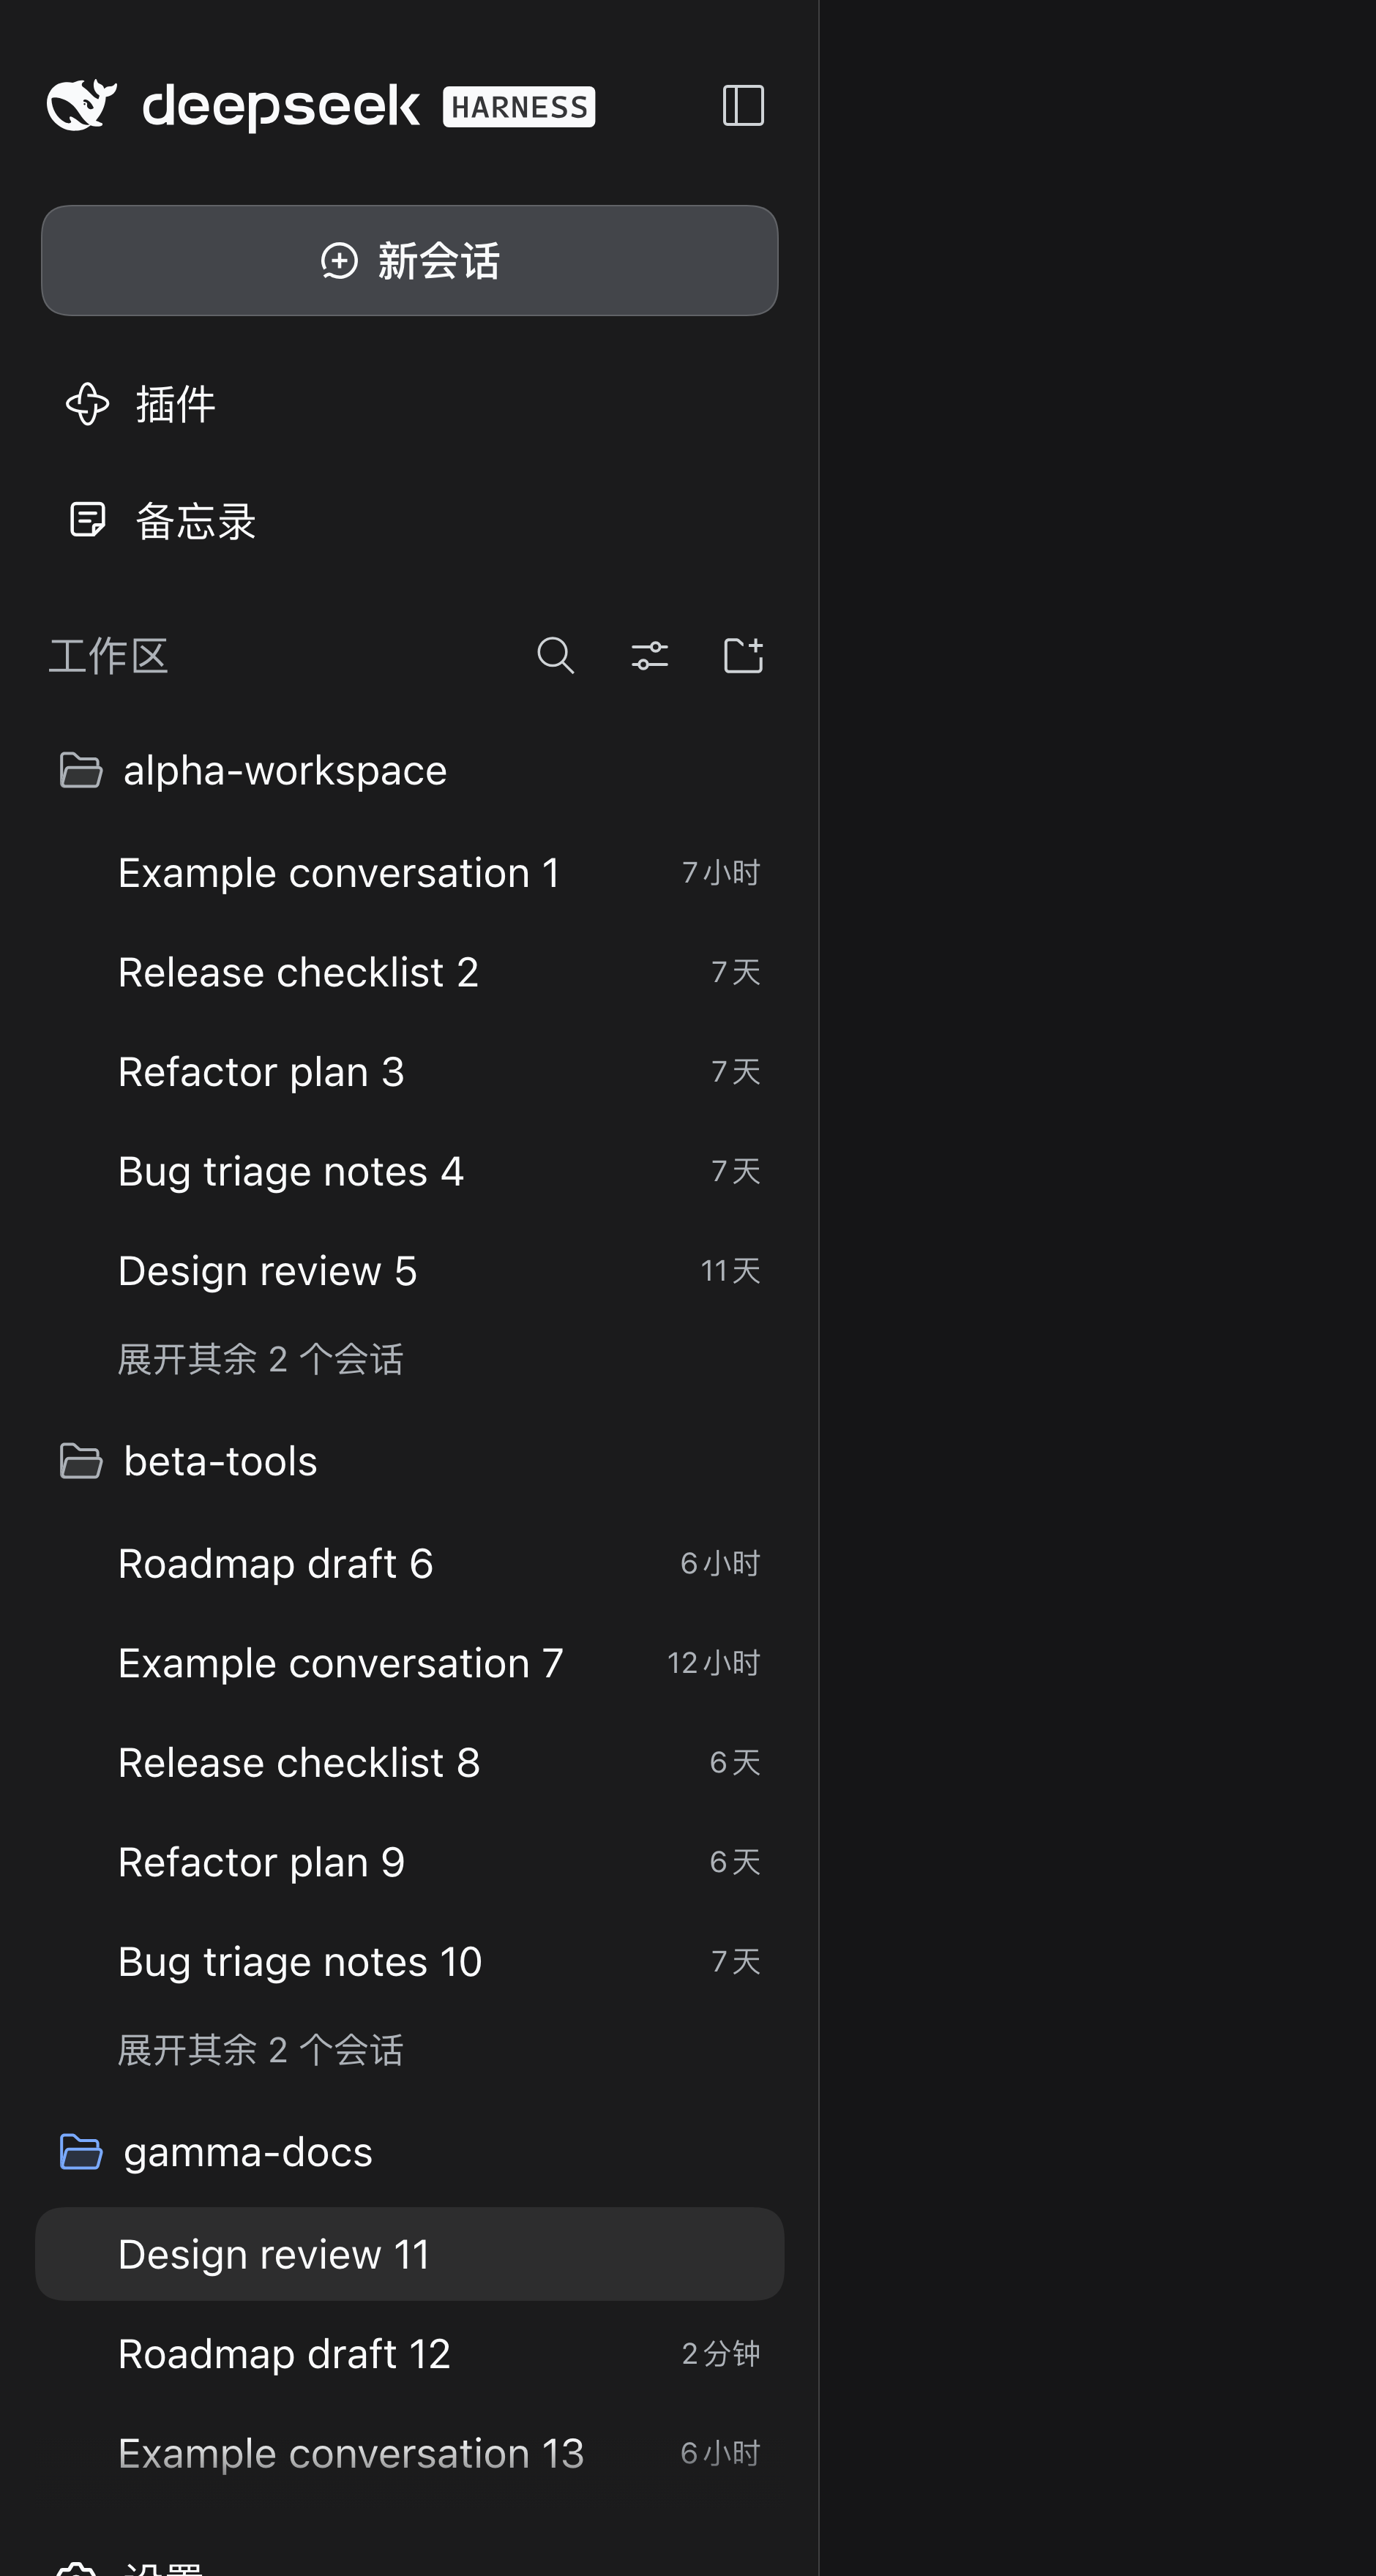This screenshot has width=1376, height=2576.
Task: Collapse the gamma-docs folder
Action: tap(409, 2152)
